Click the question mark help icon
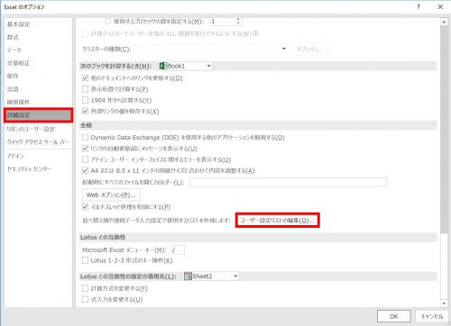The height and width of the screenshot is (326, 451). click(419, 6)
